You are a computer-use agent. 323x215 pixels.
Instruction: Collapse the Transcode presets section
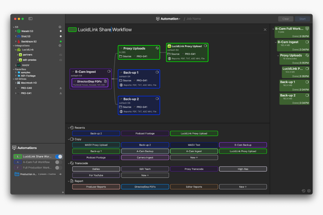69,163
